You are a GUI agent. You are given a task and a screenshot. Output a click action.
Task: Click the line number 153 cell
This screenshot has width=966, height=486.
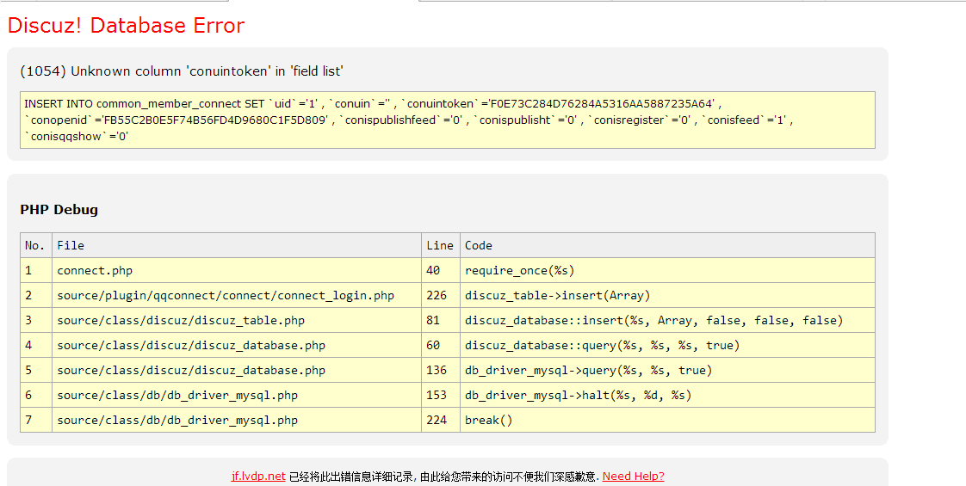click(x=437, y=395)
